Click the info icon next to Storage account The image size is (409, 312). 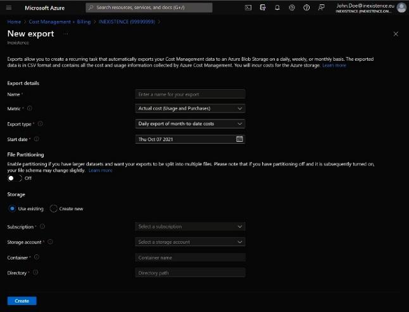(x=50, y=242)
